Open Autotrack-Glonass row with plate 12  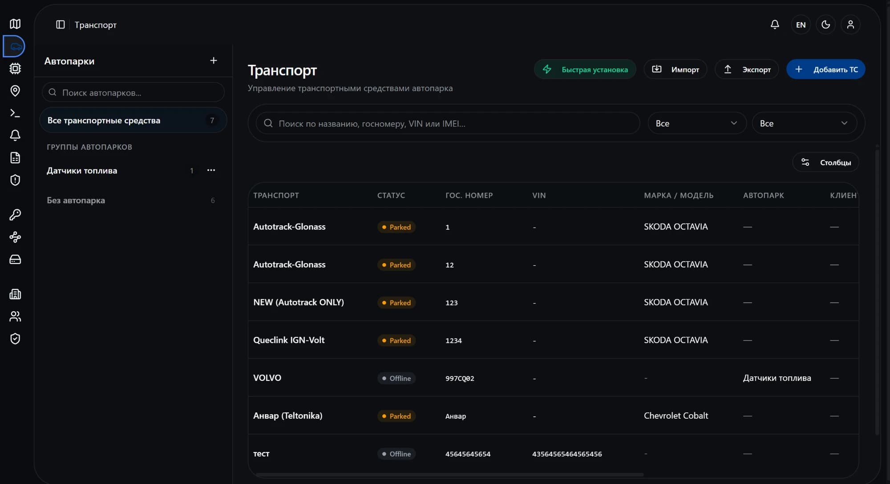coord(553,264)
